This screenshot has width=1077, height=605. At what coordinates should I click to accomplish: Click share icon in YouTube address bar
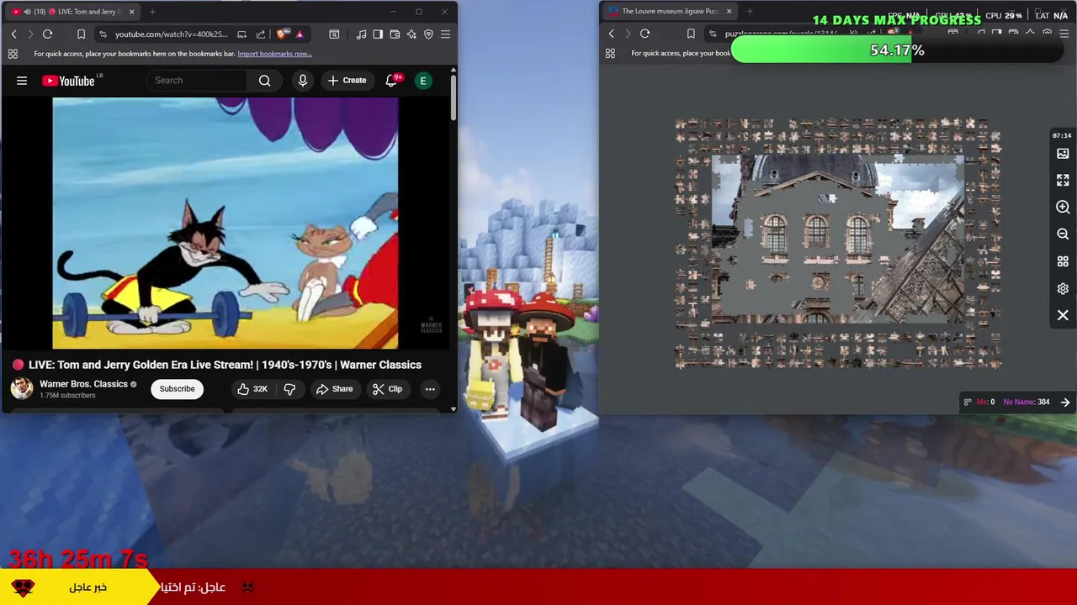click(261, 34)
